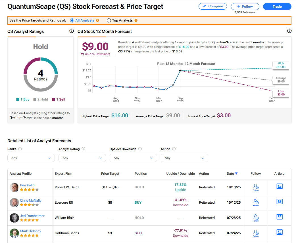Click Mark Delaney's profile photo
This screenshot has height=243, width=296.
(14, 233)
